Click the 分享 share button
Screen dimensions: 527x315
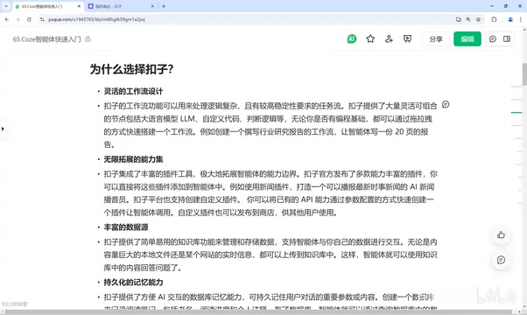[436, 39]
